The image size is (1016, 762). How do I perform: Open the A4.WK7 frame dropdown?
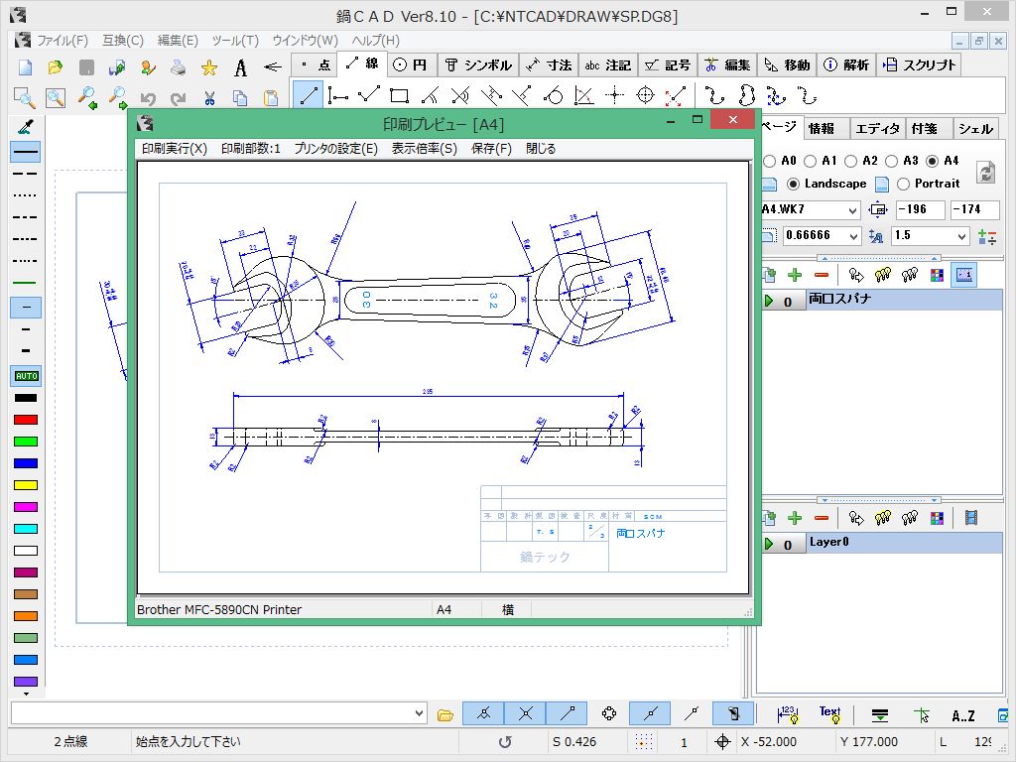click(x=852, y=210)
